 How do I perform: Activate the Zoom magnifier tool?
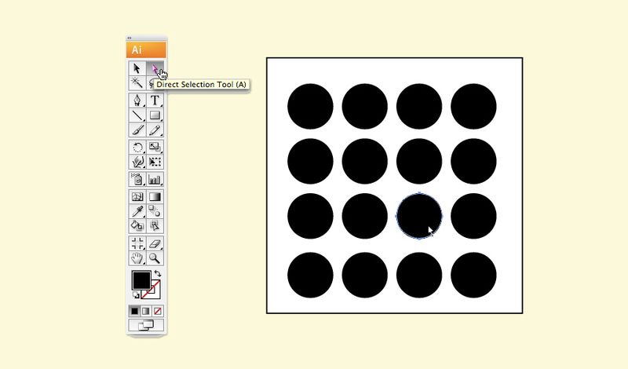[x=155, y=258]
